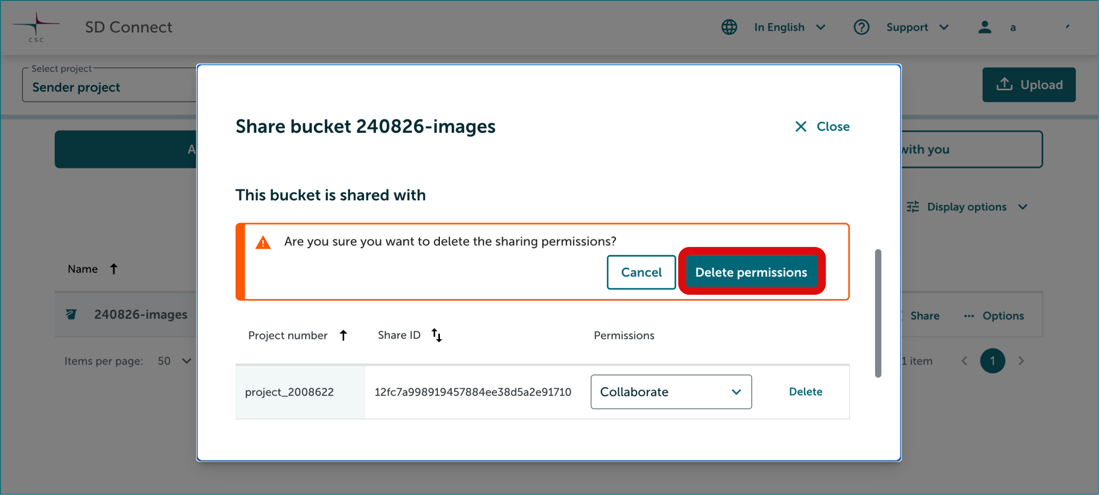The width and height of the screenshot is (1099, 495).
Task: Select the project_2008622 cell
Action: [x=301, y=392]
